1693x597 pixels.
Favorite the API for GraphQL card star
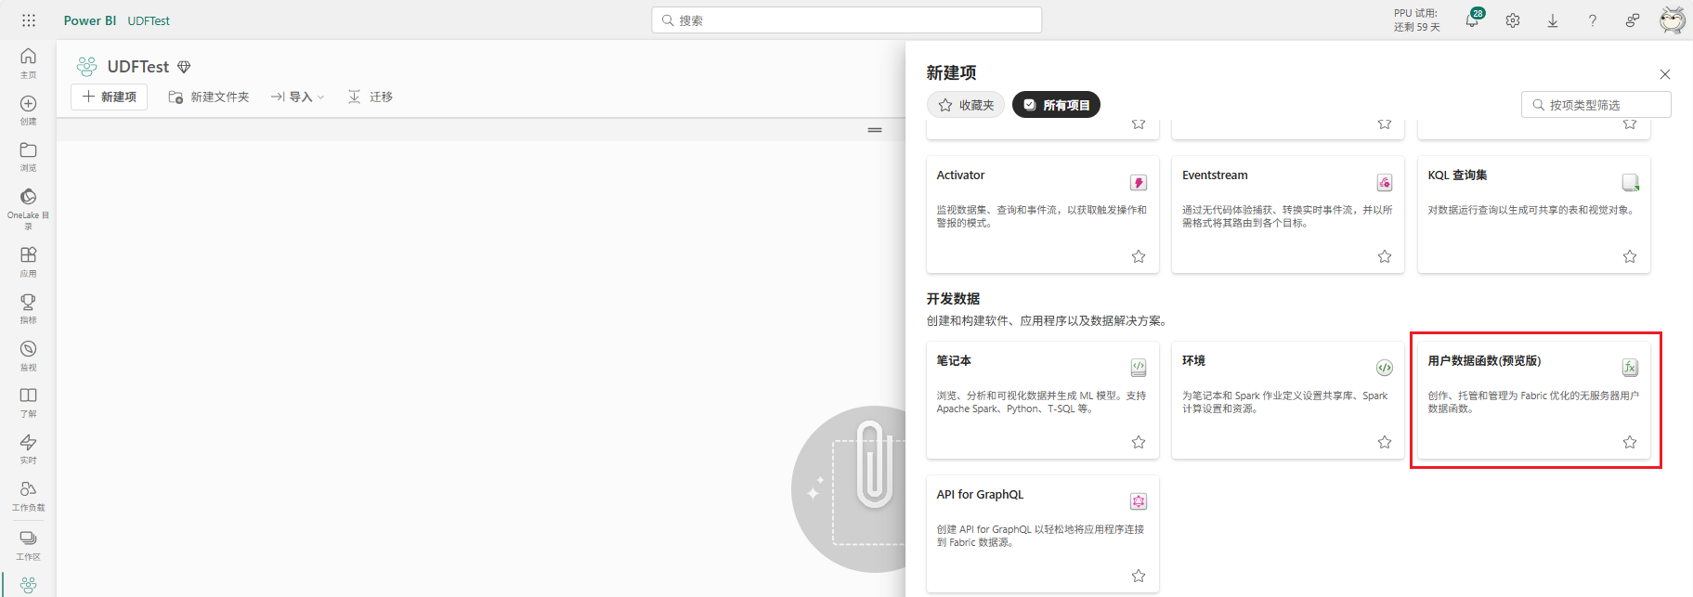1139,576
